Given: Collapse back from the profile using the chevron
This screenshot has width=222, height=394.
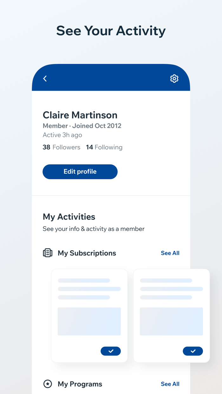Looking at the screenshot, I should (x=45, y=78).
